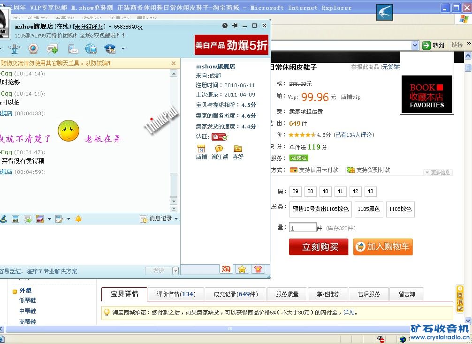Click the 运费险 shipping insurance badge
The image size is (472, 344).
(x=298, y=157)
